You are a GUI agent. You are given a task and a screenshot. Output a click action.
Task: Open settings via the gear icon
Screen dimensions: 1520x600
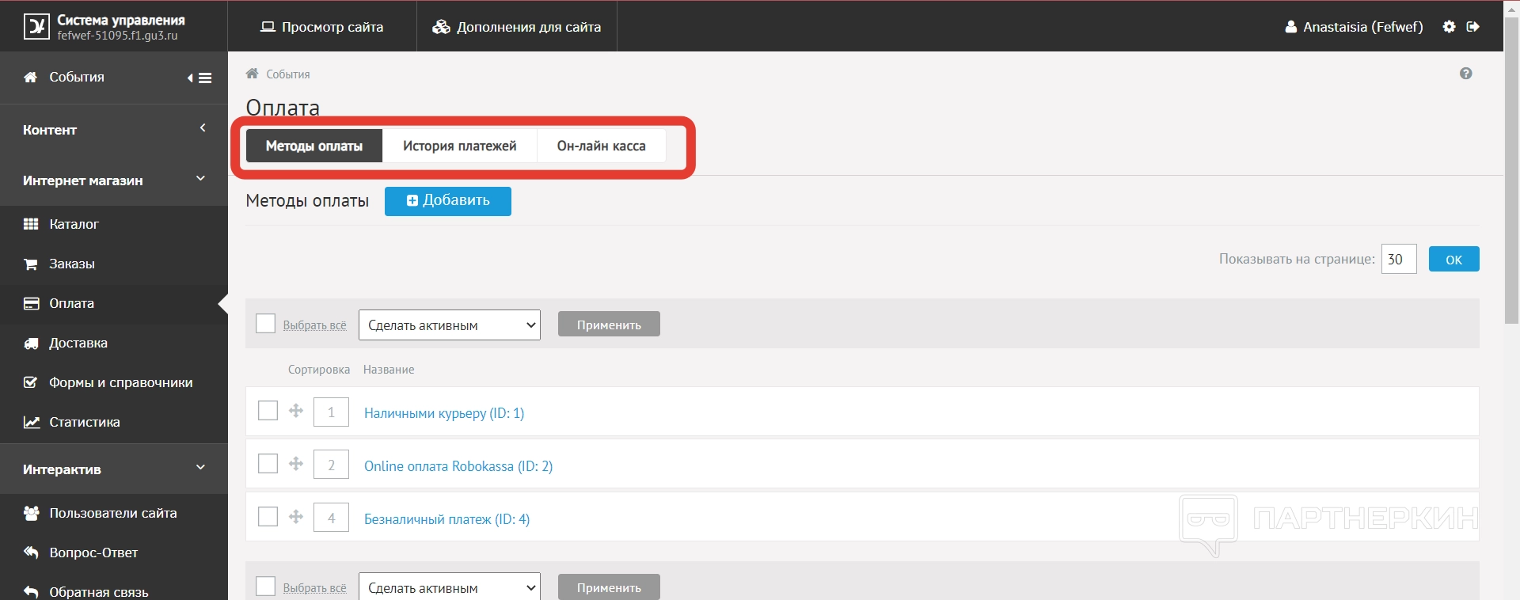coord(1449,27)
